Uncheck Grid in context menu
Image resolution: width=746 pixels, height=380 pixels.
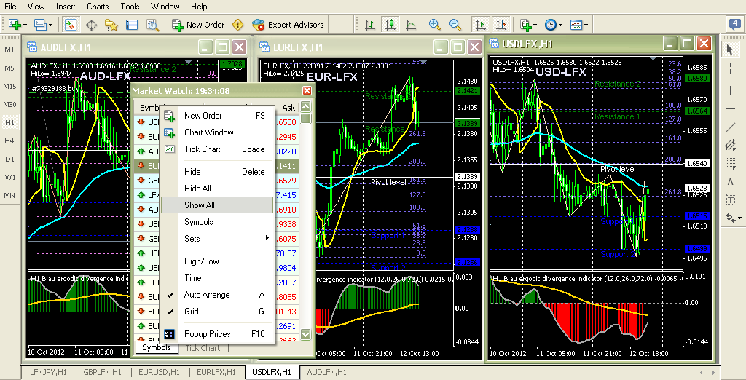click(217, 312)
